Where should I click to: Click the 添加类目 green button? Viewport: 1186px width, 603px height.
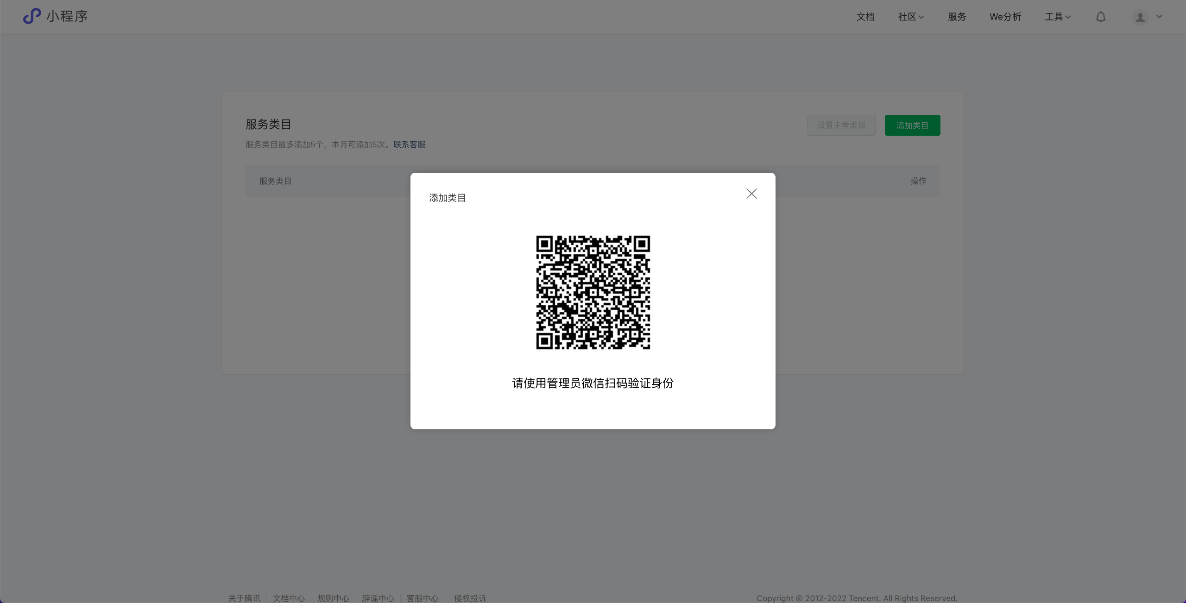click(912, 125)
